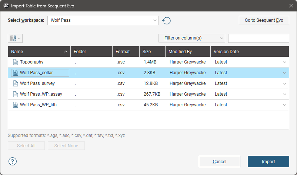The image size is (297, 175).
Task: Open the Filter on column(s) dropdown
Action: pos(191,38)
